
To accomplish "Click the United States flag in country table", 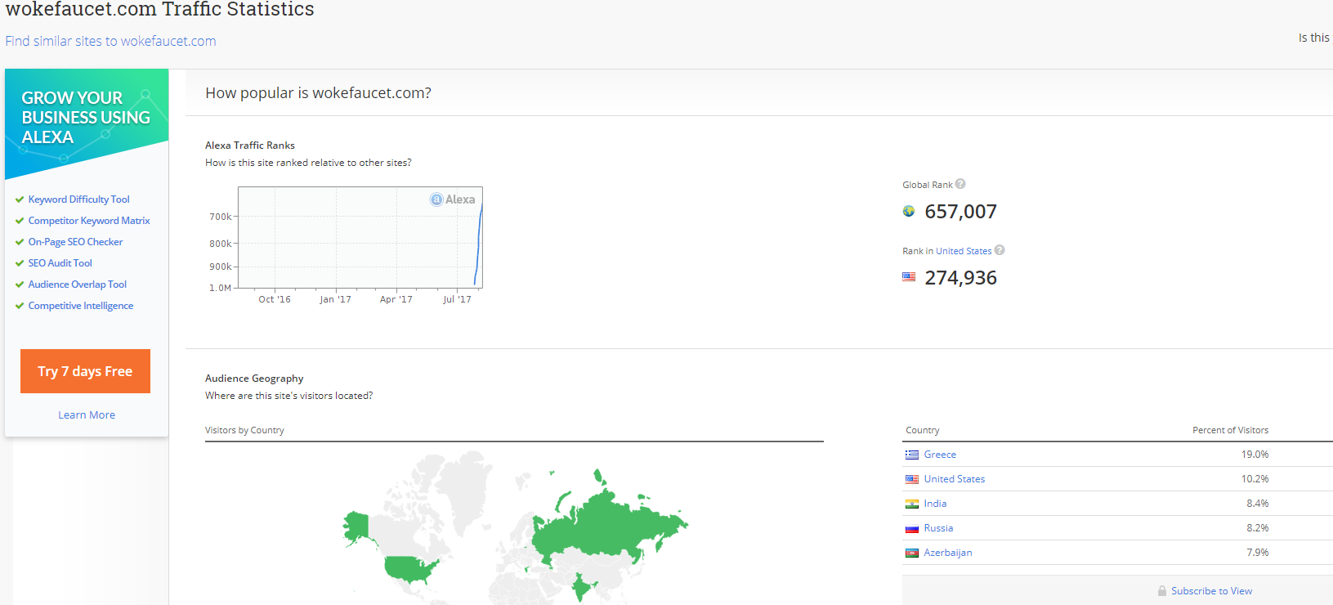I will 912,479.
